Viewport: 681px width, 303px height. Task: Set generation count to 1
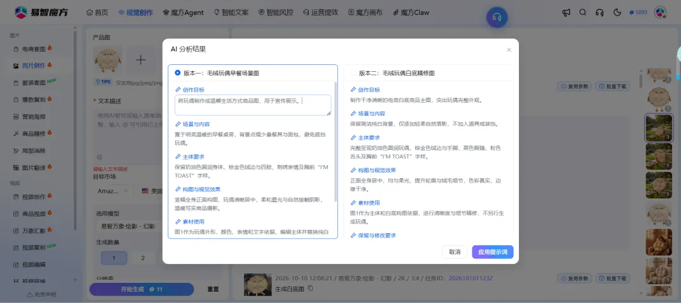(113, 258)
